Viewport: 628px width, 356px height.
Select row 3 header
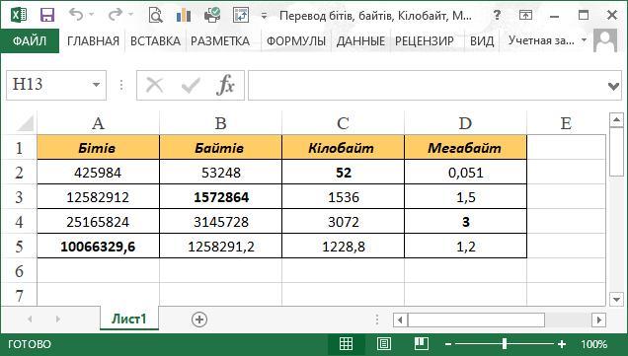(19, 197)
